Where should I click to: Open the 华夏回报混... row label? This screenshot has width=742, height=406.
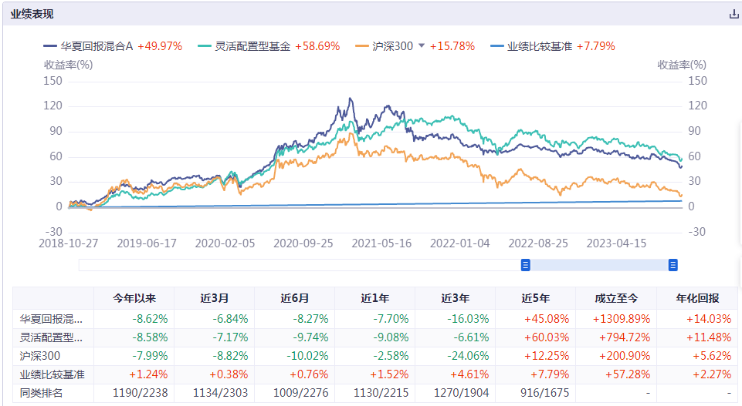tap(51, 319)
